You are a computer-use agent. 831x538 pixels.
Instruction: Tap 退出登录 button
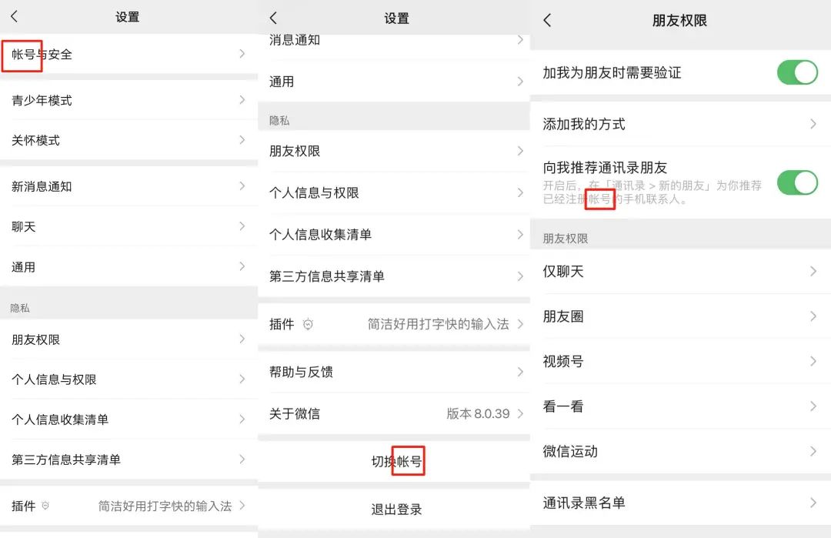click(x=394, y=510)
